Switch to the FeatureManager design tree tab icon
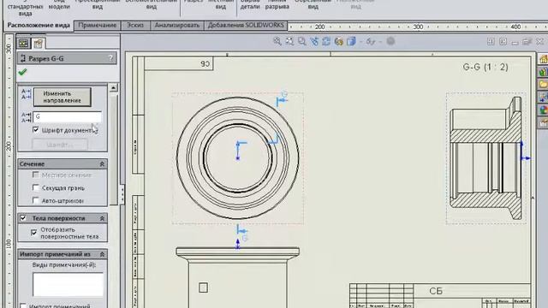The image size is (548, 308). [23, 43]
